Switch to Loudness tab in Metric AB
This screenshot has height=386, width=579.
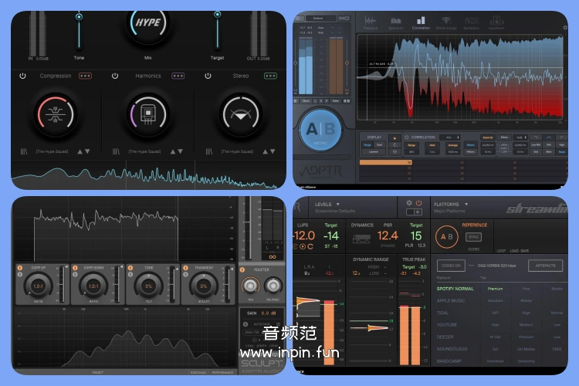click(496, 22)
